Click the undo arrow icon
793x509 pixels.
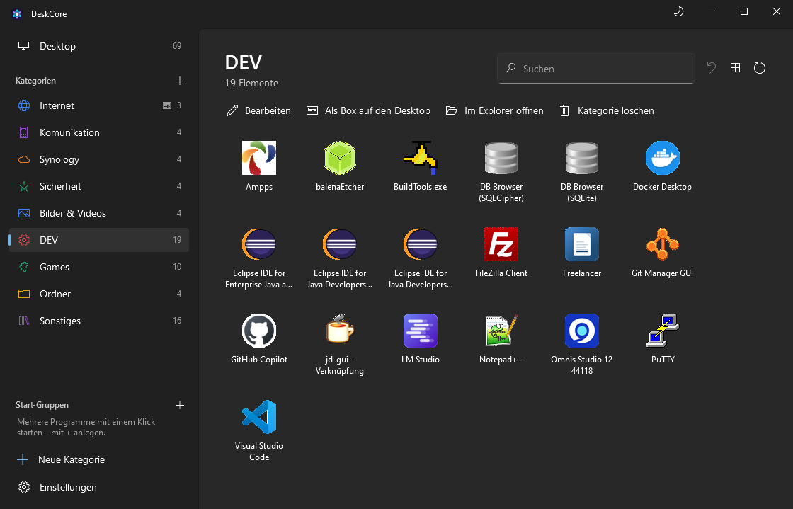[x=712, y=68]
